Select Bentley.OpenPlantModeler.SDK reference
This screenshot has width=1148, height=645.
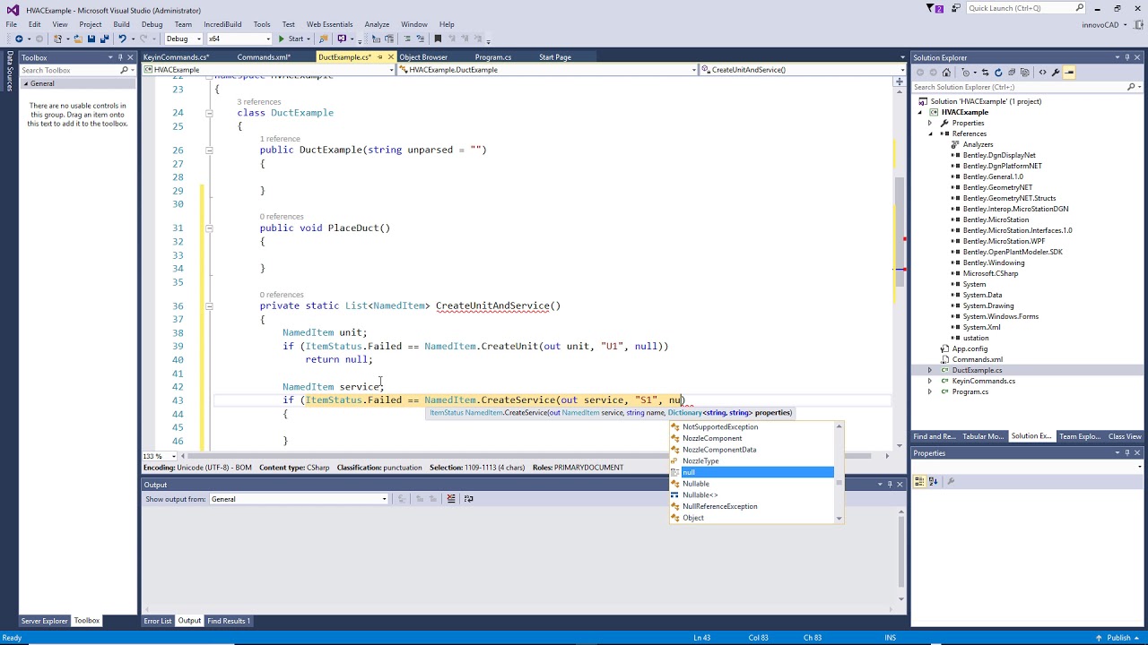pyautogui.click(x=1012, y=252)
